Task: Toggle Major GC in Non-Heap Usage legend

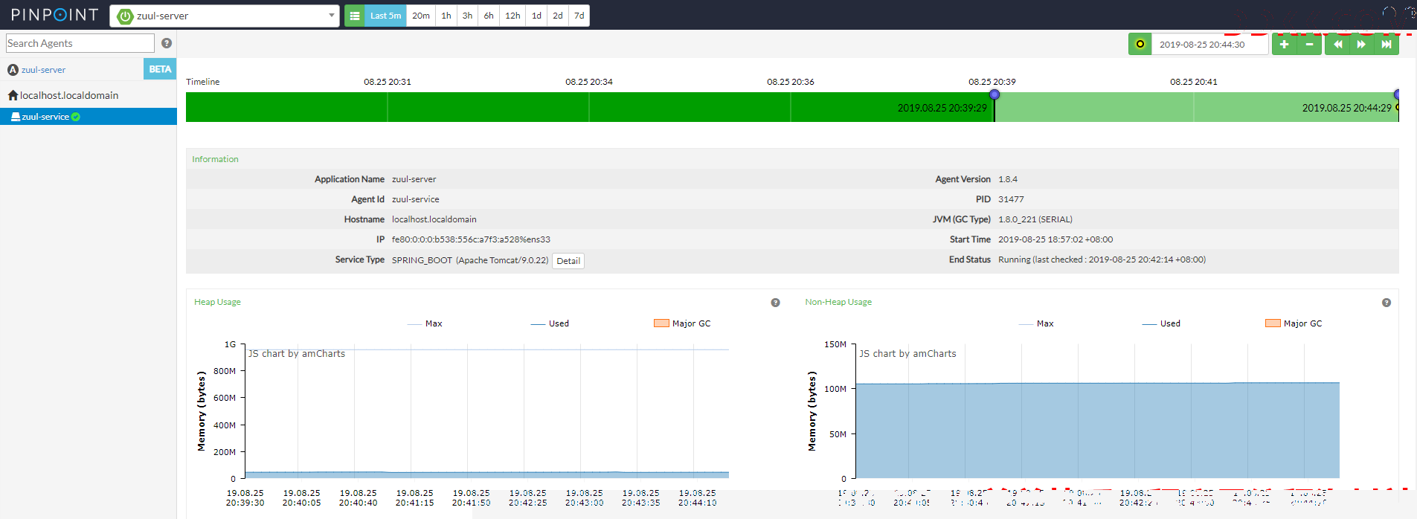Action: coord(1294,323)
